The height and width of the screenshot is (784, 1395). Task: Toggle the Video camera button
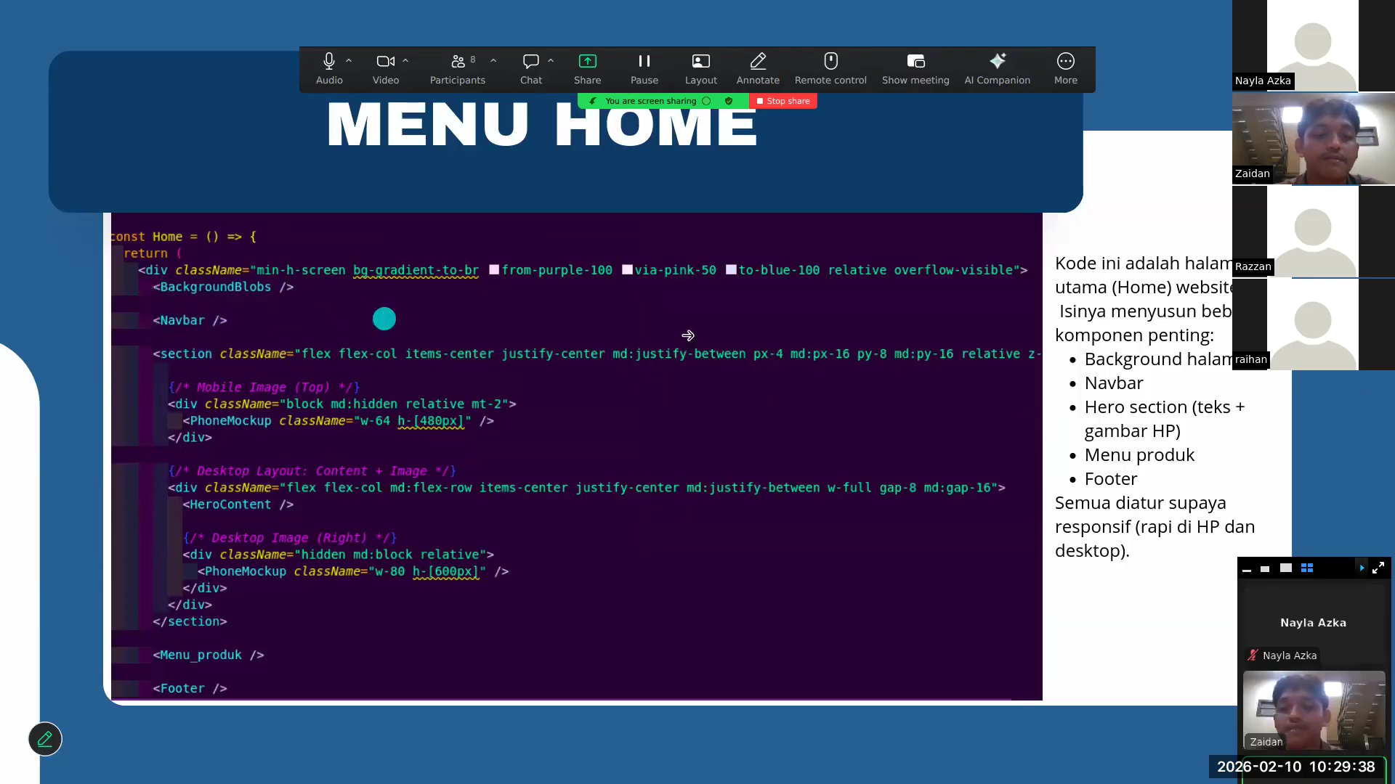pyautogui.click(x=384, y=62)
